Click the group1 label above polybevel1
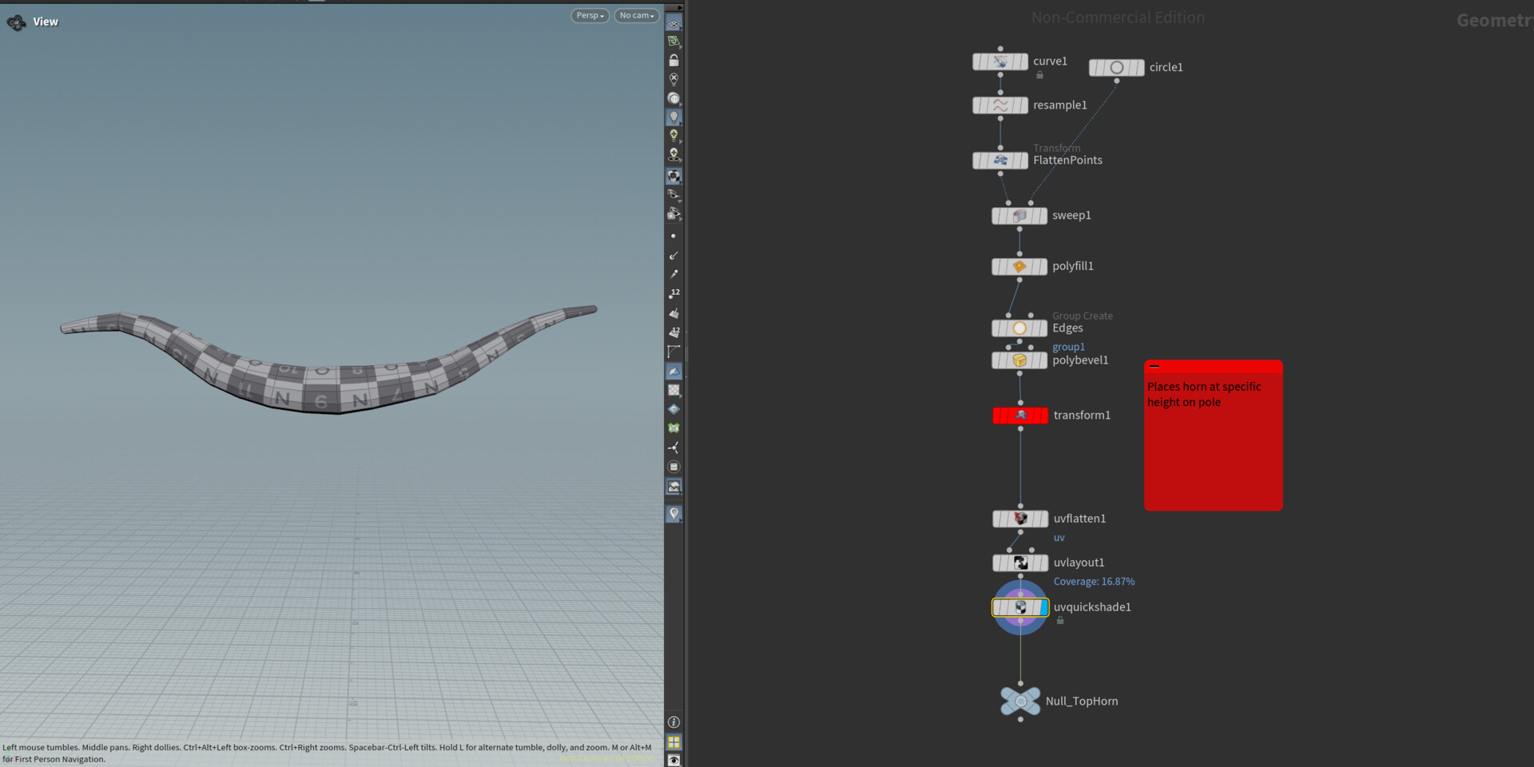 coord(1068,346)
